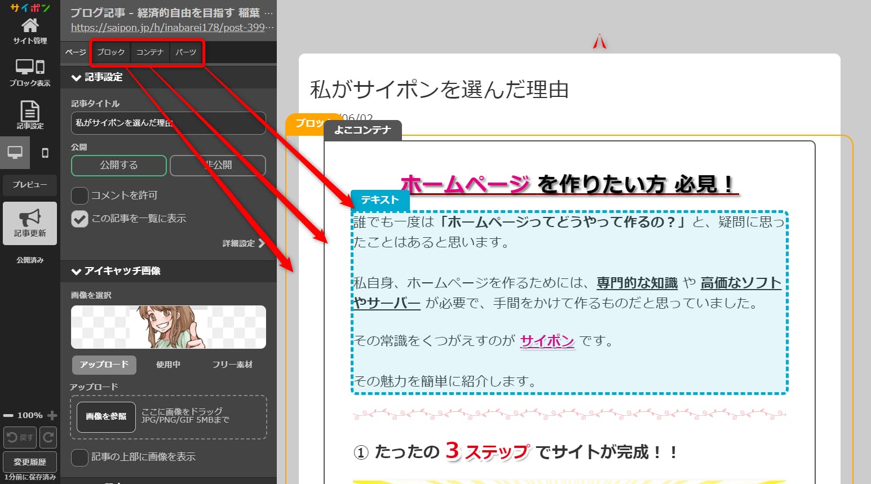Select 非公開 option
The height and width of the screenshot is (484, 871).
coord(218,165)
